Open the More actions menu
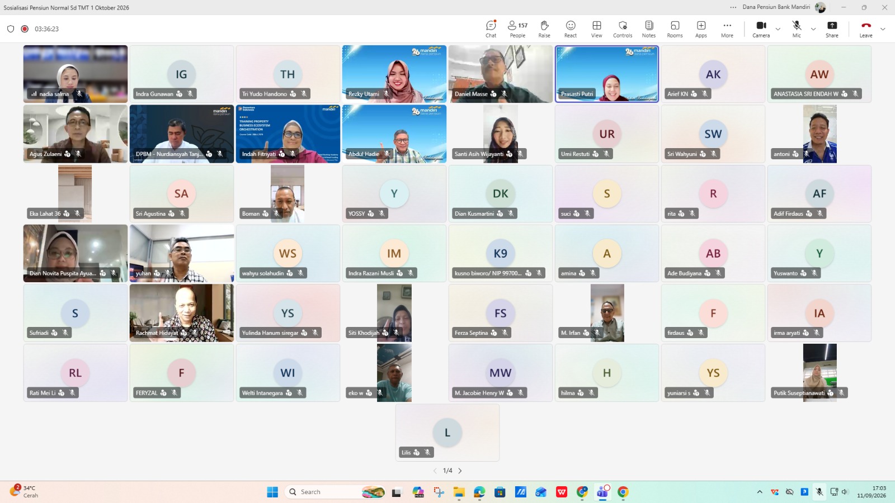Image resolution: width=895 pixels, height=503 pixels. coord(727,29)
